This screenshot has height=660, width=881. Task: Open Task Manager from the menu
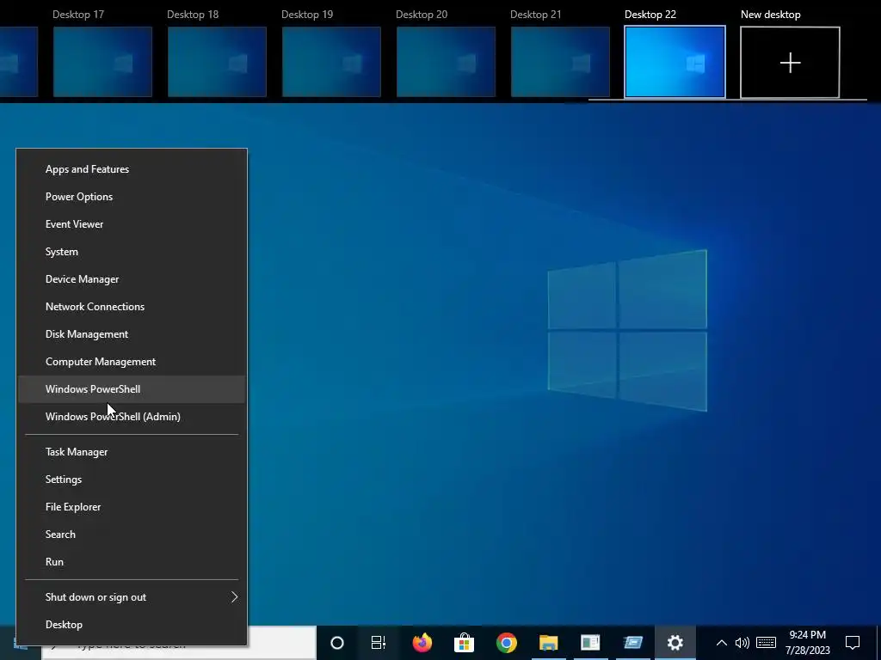[132, 452]
